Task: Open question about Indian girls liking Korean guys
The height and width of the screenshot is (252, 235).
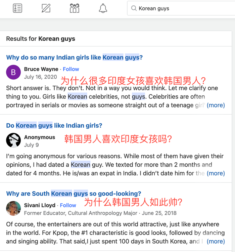Action: pyautogui.click(x=75, y=57)
